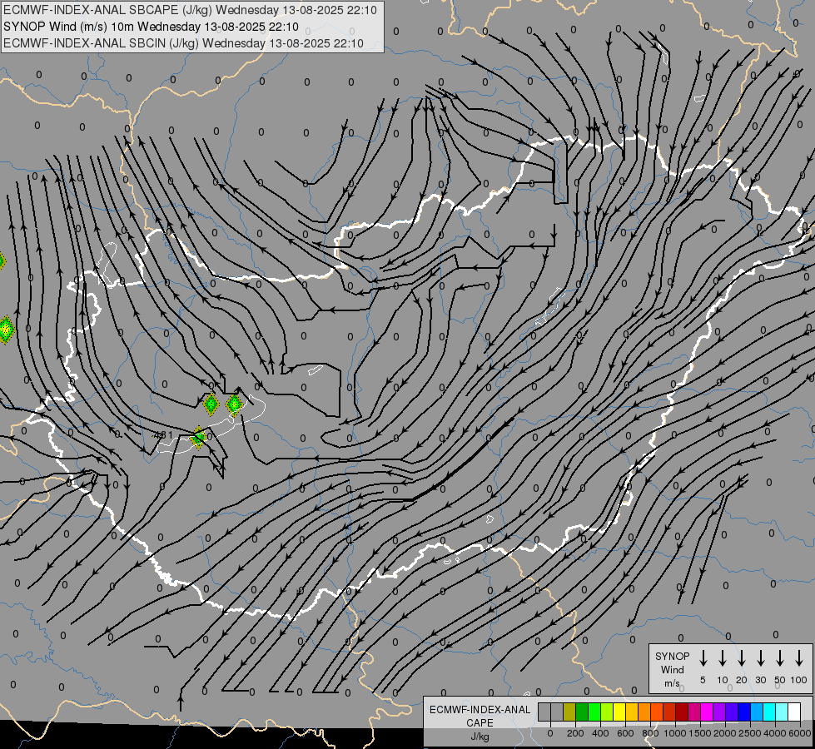This screenshot has width=815, height=749.
Task: Click the '6000' tick on CAPE legend
Action: pyautogui.click(x=800, y=733)
